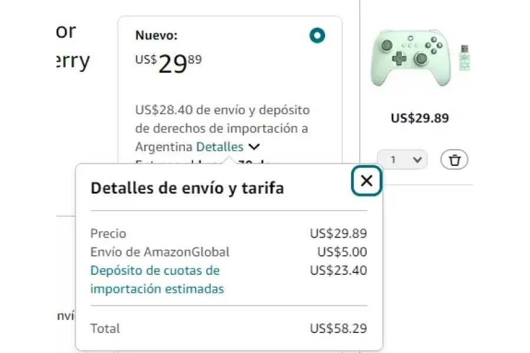The image size is (530, 353).
Task: Click the Detalles de envío y tarifa heading
Action: click(x=187, y=188)
